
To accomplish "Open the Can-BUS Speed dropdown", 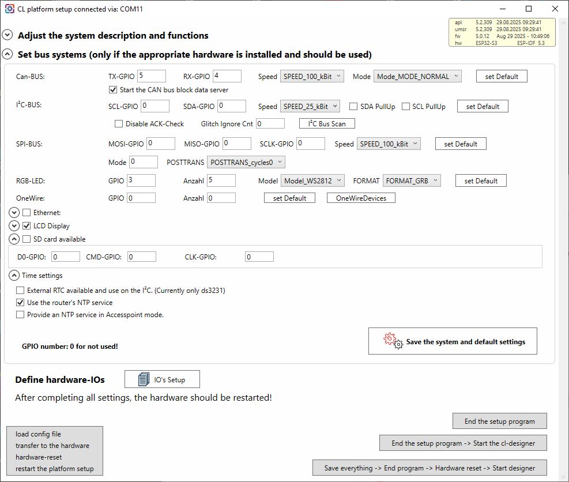I will point(312,76).
